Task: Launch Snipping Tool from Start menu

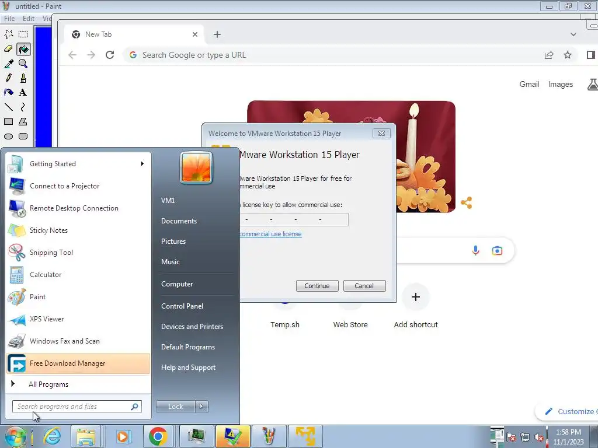Action: coord(78,252)
